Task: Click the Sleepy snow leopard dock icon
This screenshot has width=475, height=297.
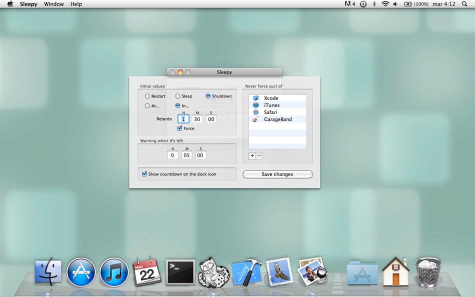Action: (x=213, y=272)
